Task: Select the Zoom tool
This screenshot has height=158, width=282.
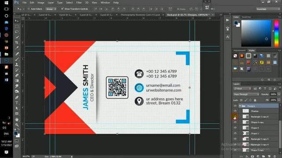Action: pyautogui.click(x=17, y=125)
